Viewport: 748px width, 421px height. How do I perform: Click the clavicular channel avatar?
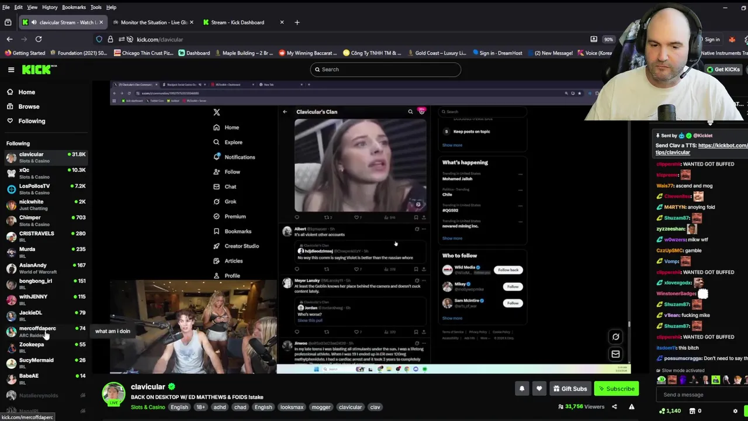pos(114,394)
